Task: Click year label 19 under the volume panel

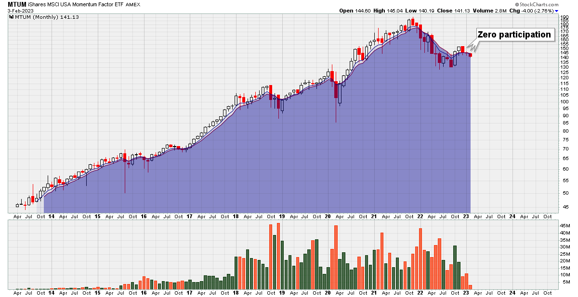Action: 282,293
